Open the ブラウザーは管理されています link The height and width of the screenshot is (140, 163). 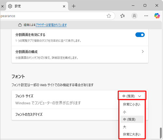51,25
